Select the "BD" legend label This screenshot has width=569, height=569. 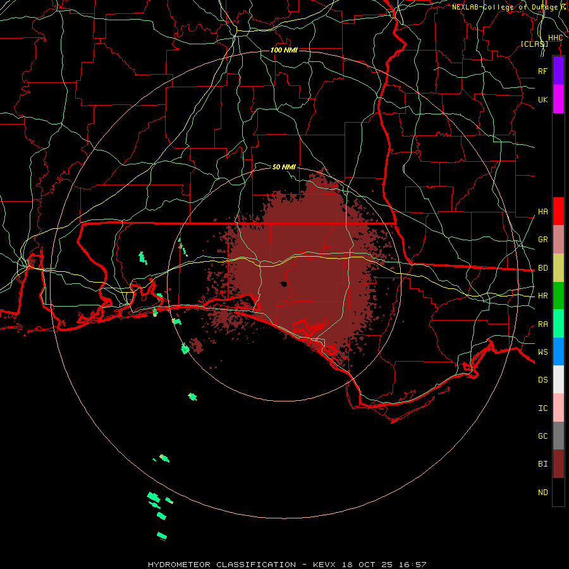(542, 268)
